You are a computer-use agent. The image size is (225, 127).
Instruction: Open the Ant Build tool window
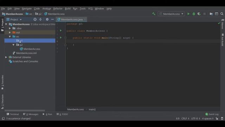click(223, 40)
